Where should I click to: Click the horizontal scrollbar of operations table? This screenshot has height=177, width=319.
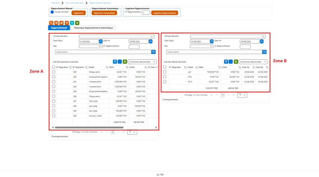(89, 128)
